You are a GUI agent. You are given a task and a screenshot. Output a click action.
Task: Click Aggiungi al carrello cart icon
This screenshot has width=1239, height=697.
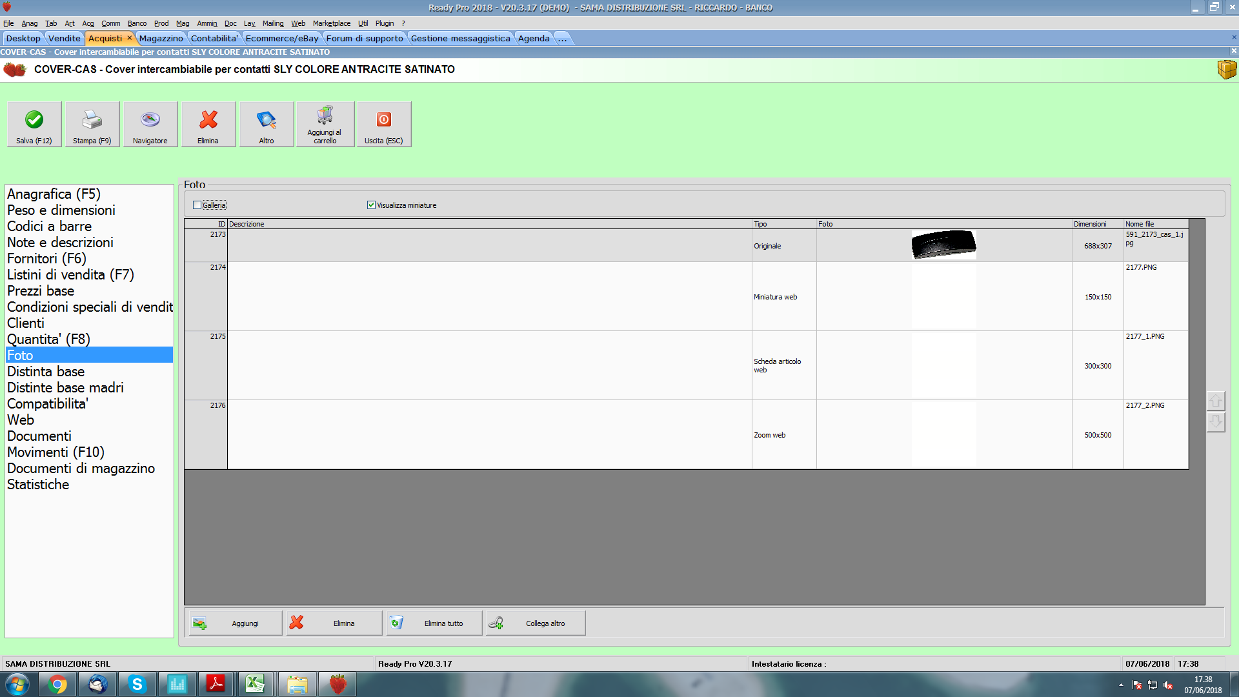click(325, 116)
